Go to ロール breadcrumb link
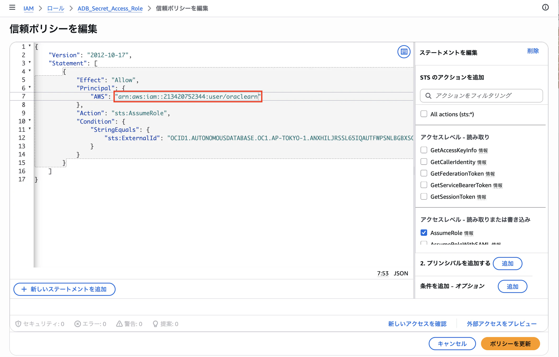The image size is (559, 357). [x=56, y=8]
